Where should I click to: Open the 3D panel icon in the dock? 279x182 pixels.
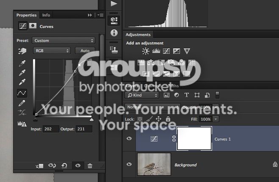[x=114, y=21]
